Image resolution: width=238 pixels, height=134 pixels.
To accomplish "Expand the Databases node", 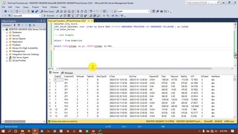I will (x=7, y=32).
